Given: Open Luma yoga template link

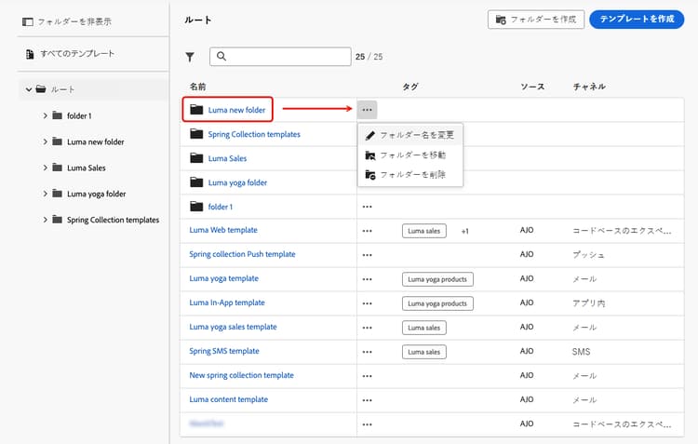Looking at the screenshot, I should 224,278.
